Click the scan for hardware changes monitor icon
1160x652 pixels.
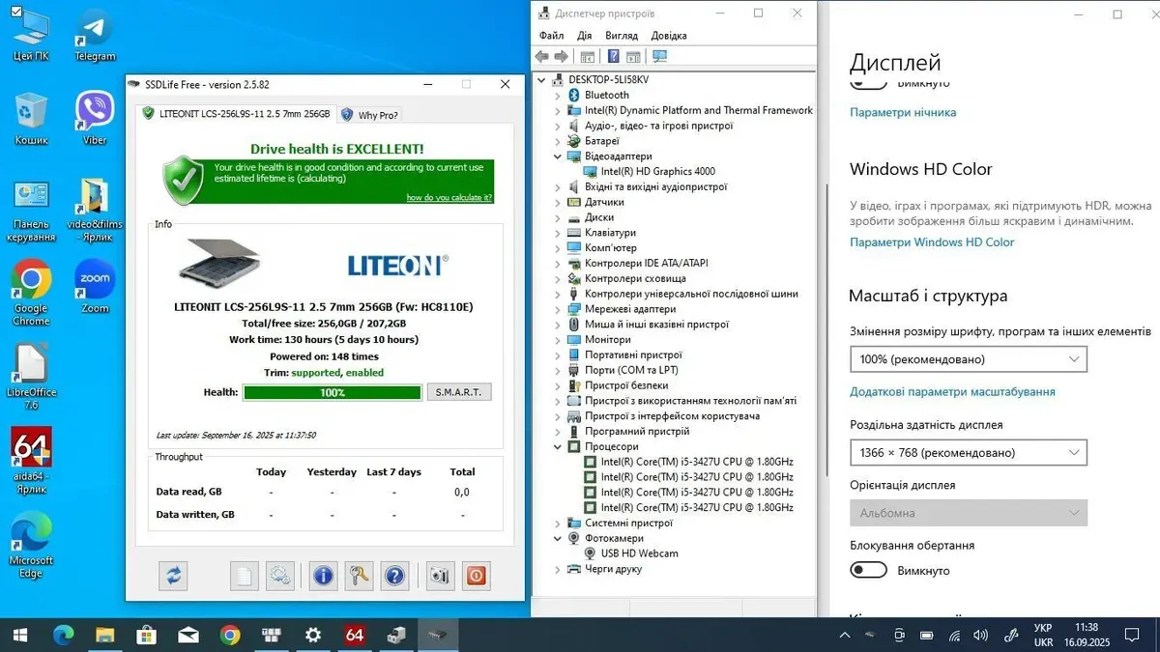[660, 57]
